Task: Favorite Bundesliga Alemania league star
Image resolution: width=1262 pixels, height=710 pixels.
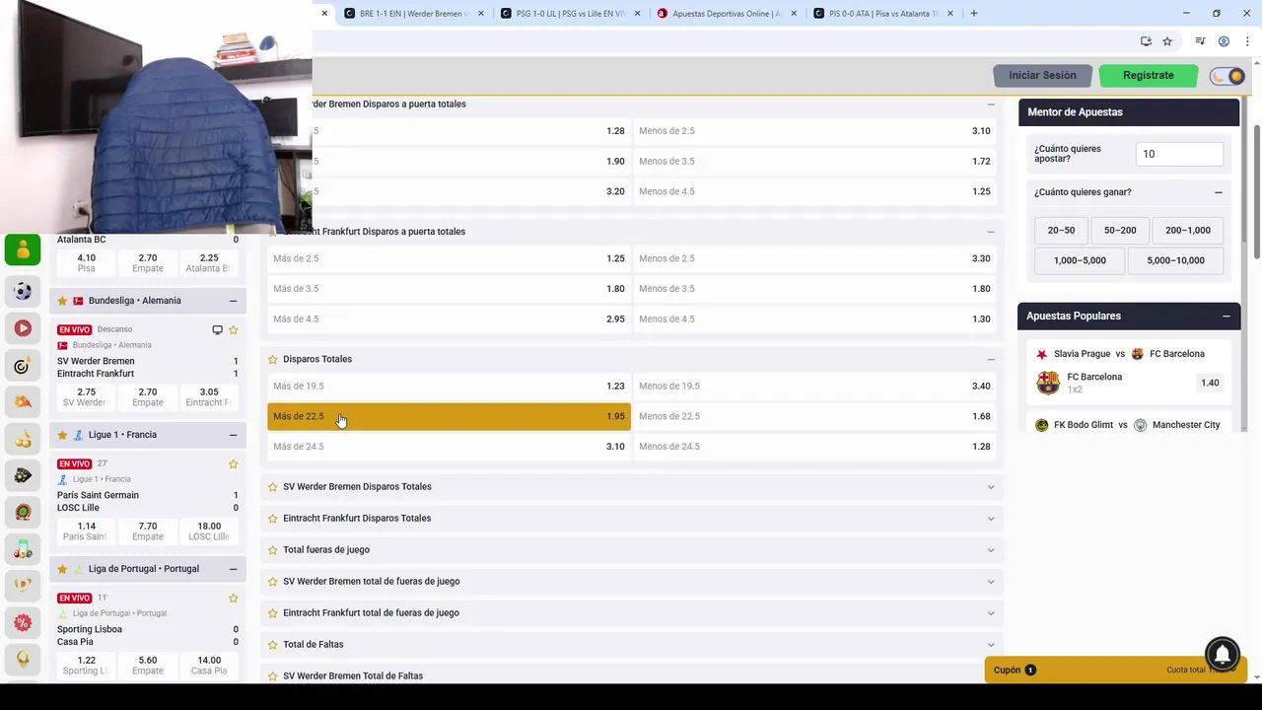Action: point(62,301)
